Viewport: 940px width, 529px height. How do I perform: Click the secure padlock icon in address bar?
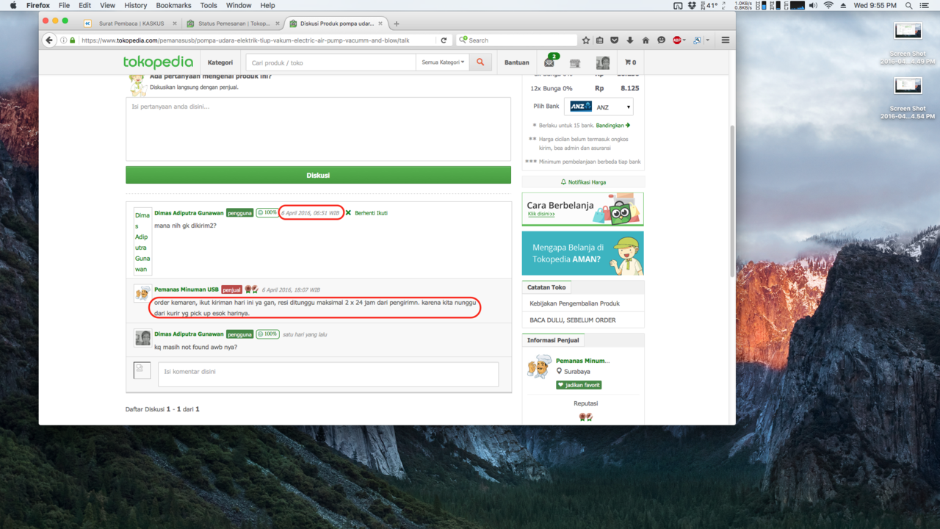click(72, 40)
